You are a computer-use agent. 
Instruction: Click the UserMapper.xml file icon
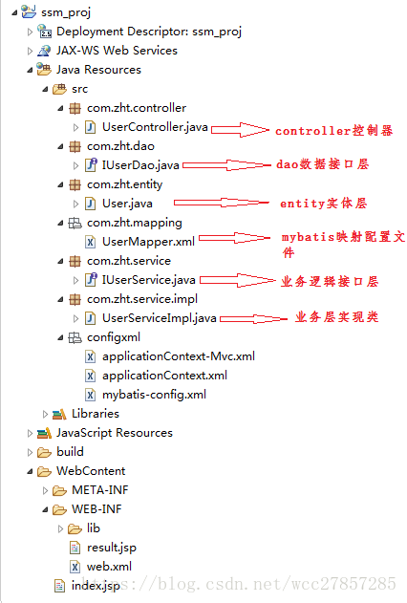(x=90, y=242)
